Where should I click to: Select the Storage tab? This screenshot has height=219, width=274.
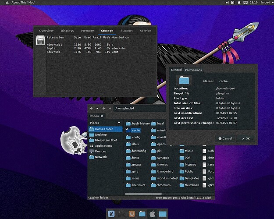coord(107,31)
